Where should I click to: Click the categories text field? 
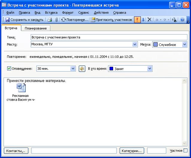point(157,151)
